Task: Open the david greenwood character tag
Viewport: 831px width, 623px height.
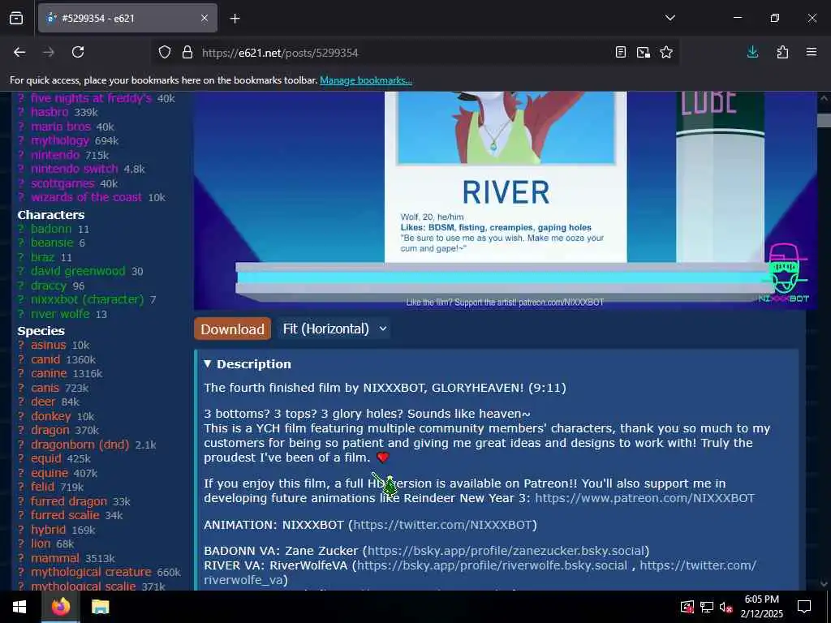Action: pos(78,271)
